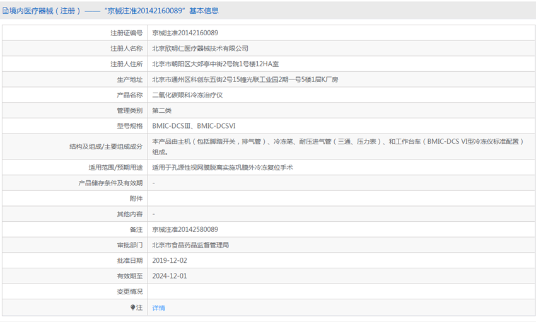
Task: Click the bulb icon next to 注 label
Action: [x=132, y=308]
